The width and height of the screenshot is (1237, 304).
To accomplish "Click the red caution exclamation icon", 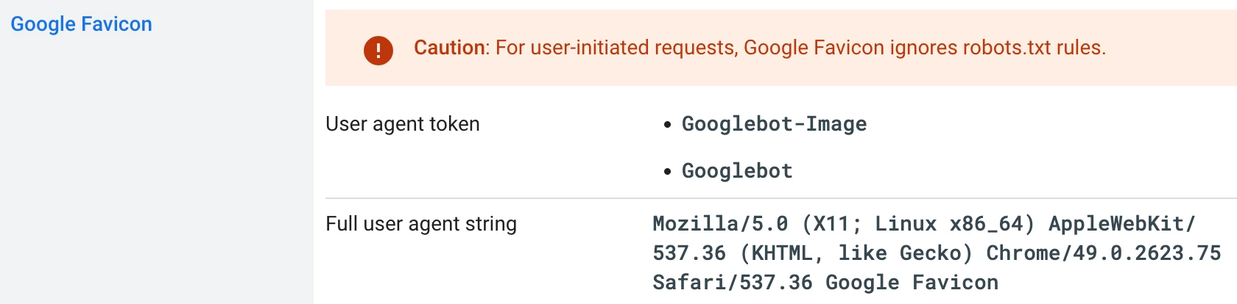I will [x=378, y=50].
